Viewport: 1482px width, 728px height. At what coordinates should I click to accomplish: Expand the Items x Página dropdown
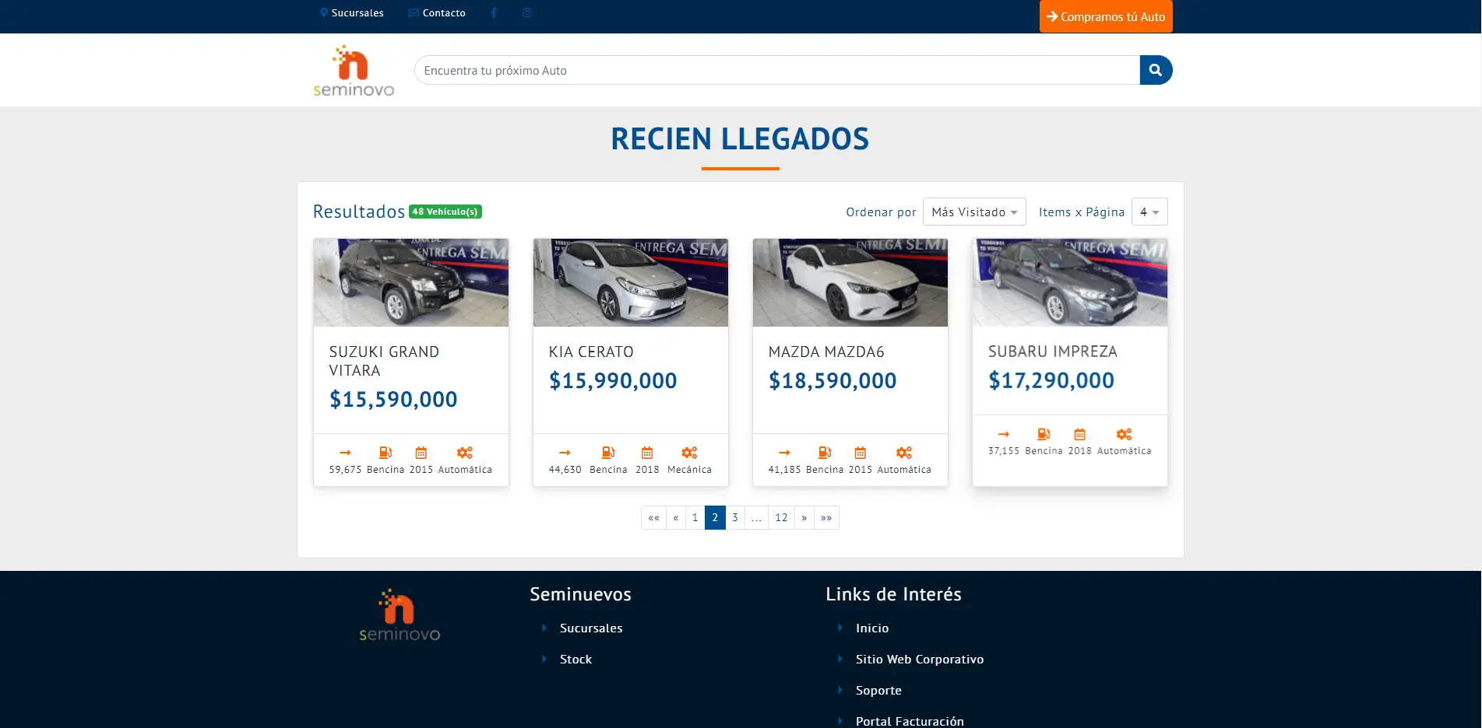pos(1149,212)
